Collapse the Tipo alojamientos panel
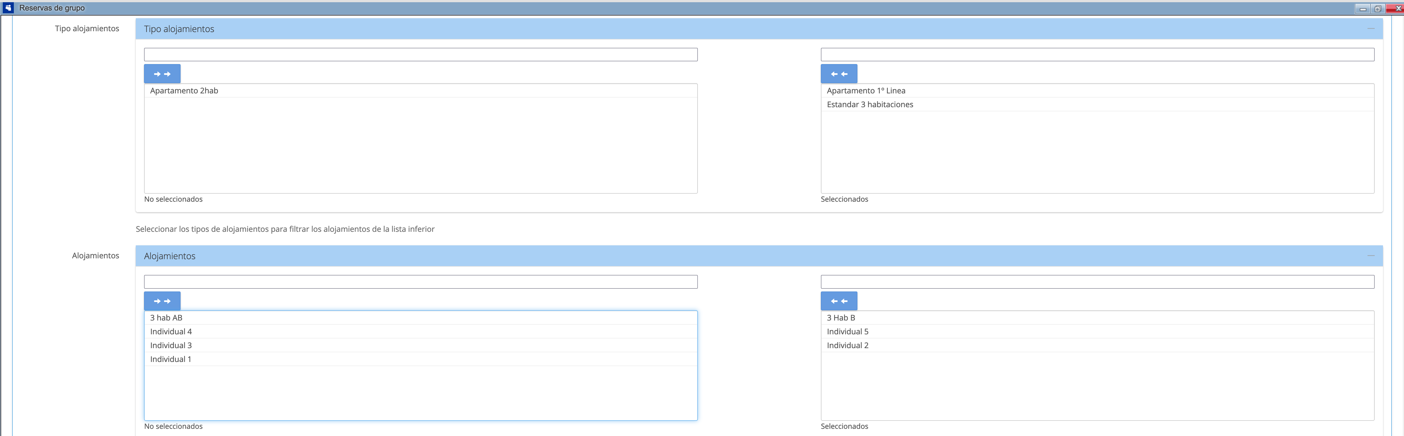 tap(1370, 28)
